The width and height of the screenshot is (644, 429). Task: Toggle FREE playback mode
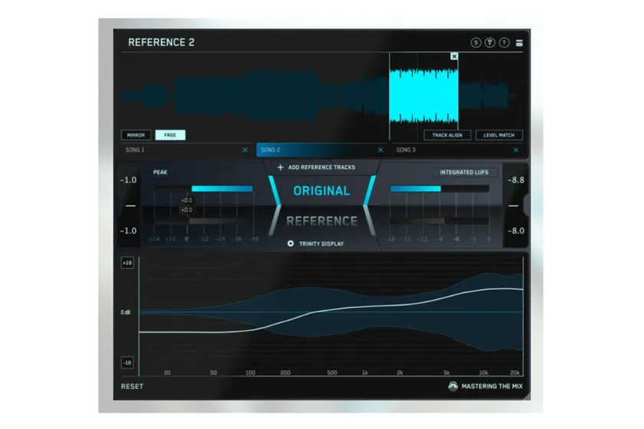coord(170,135)
